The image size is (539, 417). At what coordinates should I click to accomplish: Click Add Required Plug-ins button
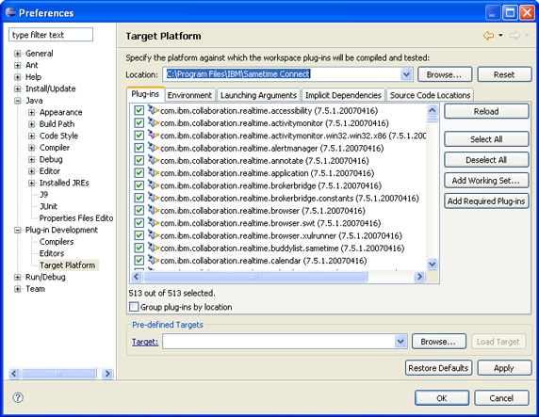(x=486, y=200)
